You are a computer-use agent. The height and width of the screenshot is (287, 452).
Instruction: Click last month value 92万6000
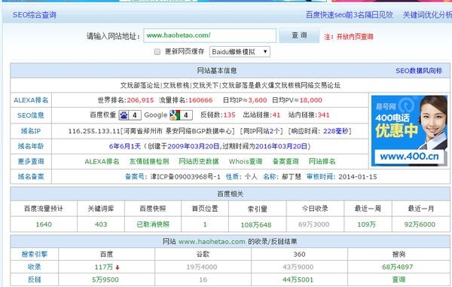click(x=420, y=224)
